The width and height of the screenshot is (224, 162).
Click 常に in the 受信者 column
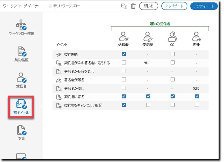[x=147, y=63]
